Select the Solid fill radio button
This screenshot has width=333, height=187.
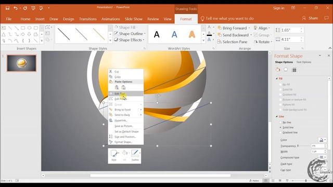tap(280, 89)
